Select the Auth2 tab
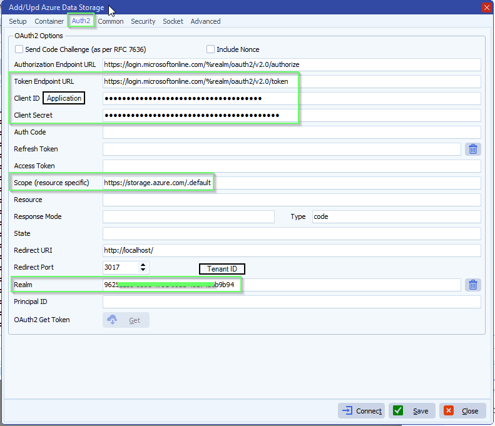The height and width of the screenshot is (426, 495). pyautogui.click(x=81, y=21)
